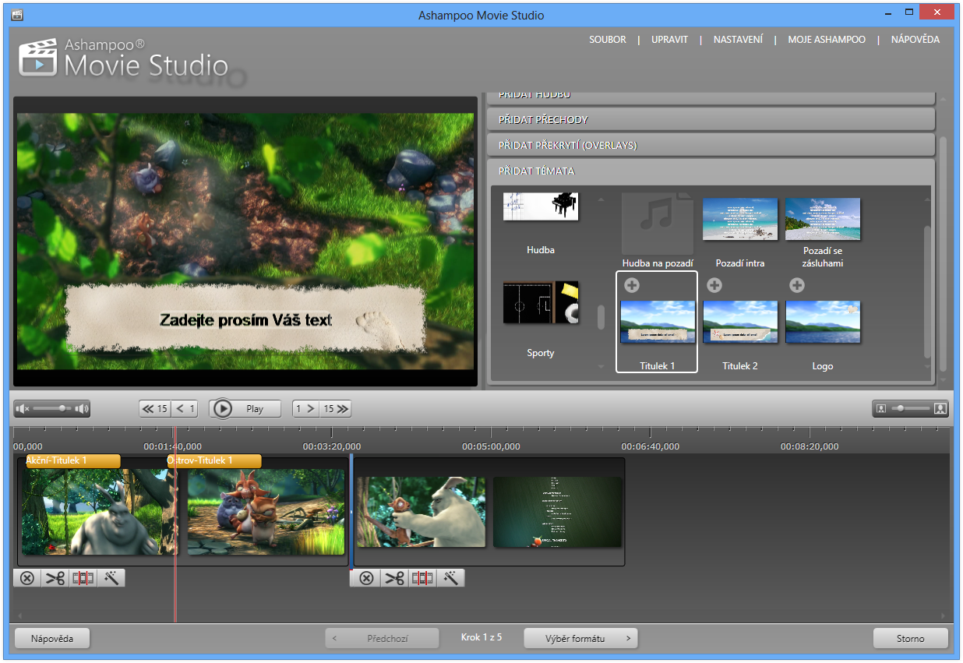Skip back 15 frames
Screen dimensions: 963x663
156,408
